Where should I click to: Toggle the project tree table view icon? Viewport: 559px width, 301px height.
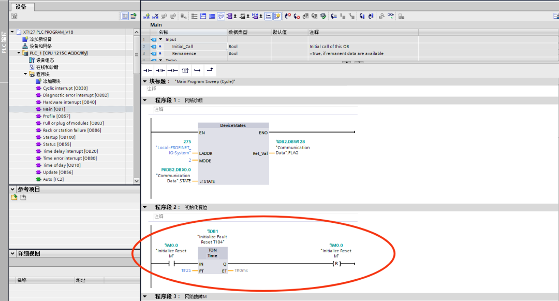(x=125, y=16)
